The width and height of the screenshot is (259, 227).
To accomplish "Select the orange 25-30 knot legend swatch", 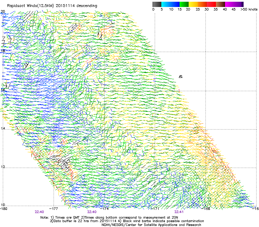I will [x=202, y=4].
